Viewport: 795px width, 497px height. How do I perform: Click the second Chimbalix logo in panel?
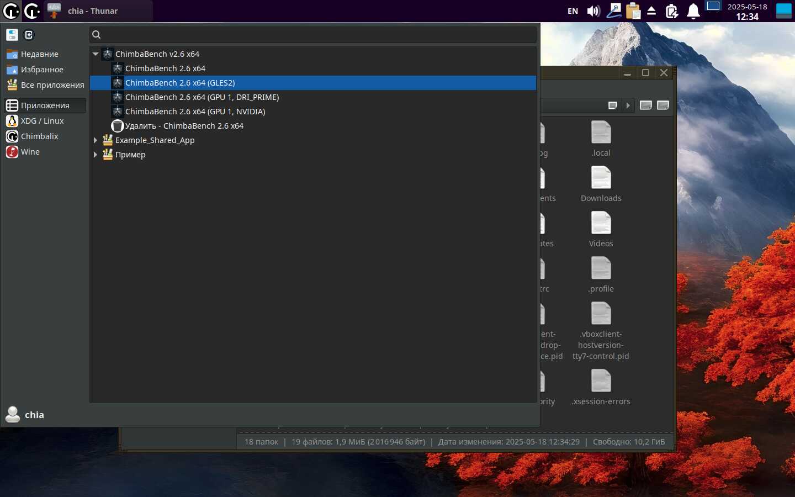(x=32, y=10)
